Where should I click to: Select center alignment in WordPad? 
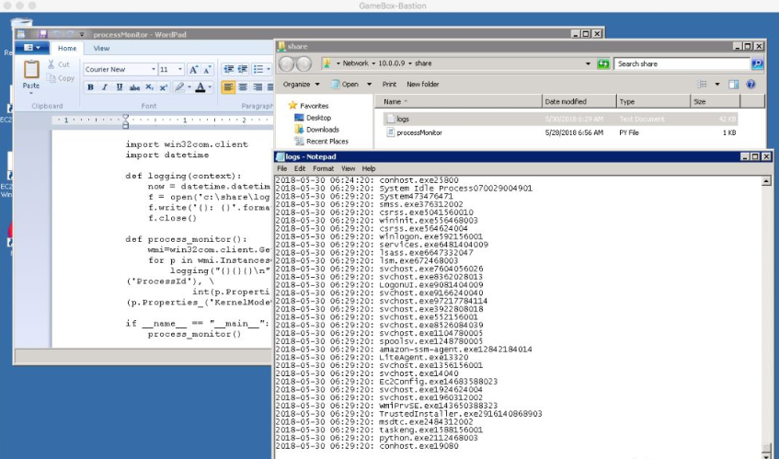pyautogui.click(x=243, y=87)
